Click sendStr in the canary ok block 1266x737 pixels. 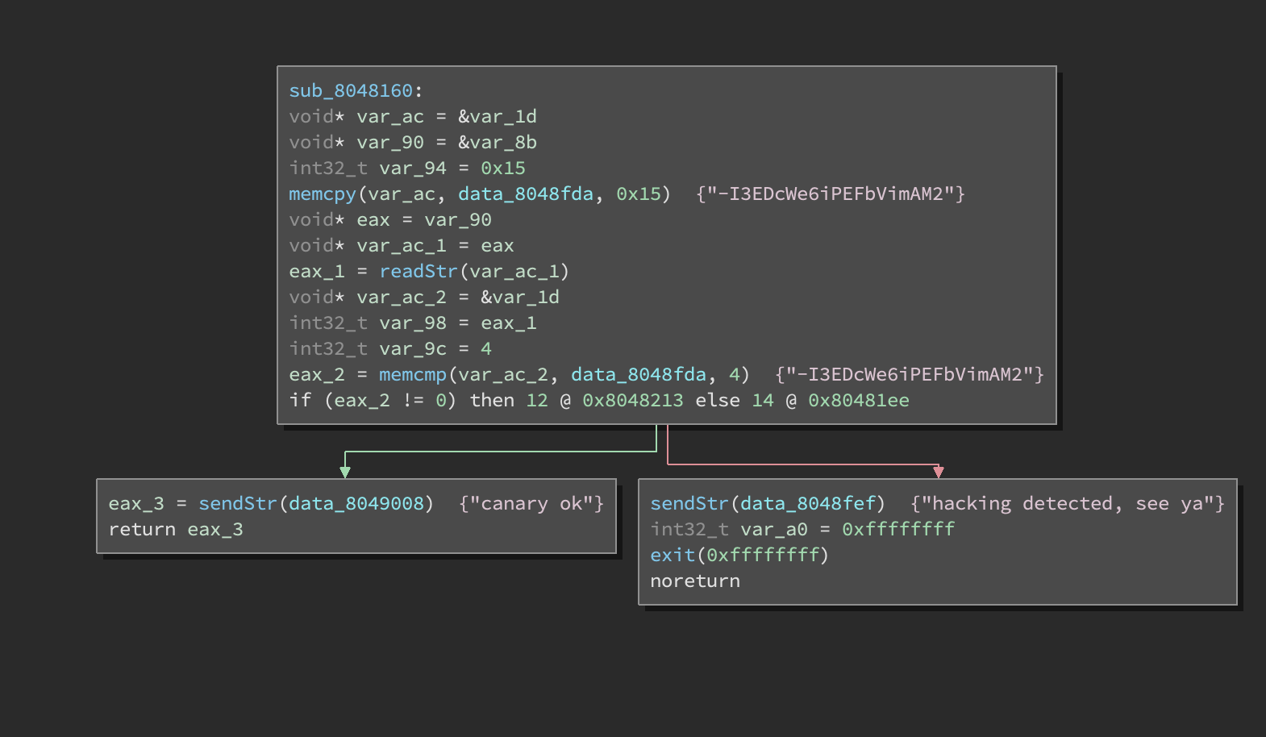(238, 504)
